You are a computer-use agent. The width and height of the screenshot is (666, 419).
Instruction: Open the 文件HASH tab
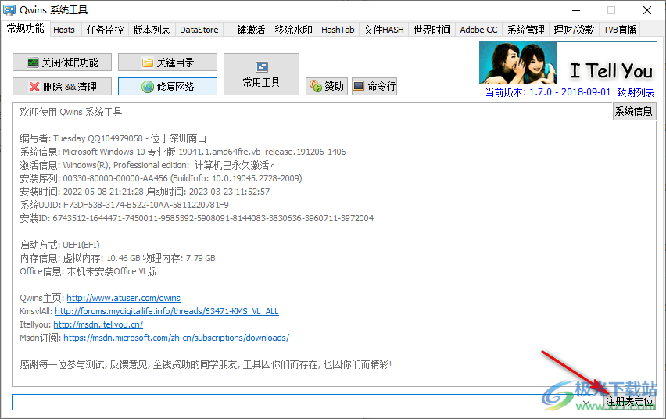pyautogui.click(x=384, y=30)
